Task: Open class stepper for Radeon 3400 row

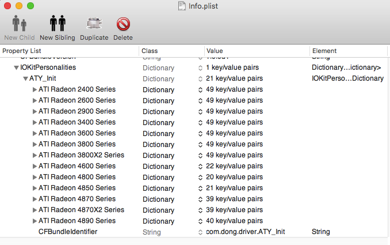Action: pos(200,123)
